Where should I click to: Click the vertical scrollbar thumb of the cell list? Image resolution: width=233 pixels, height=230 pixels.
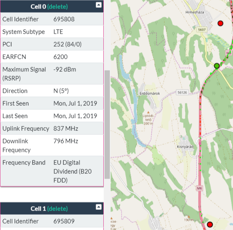(x=107, y=125)
